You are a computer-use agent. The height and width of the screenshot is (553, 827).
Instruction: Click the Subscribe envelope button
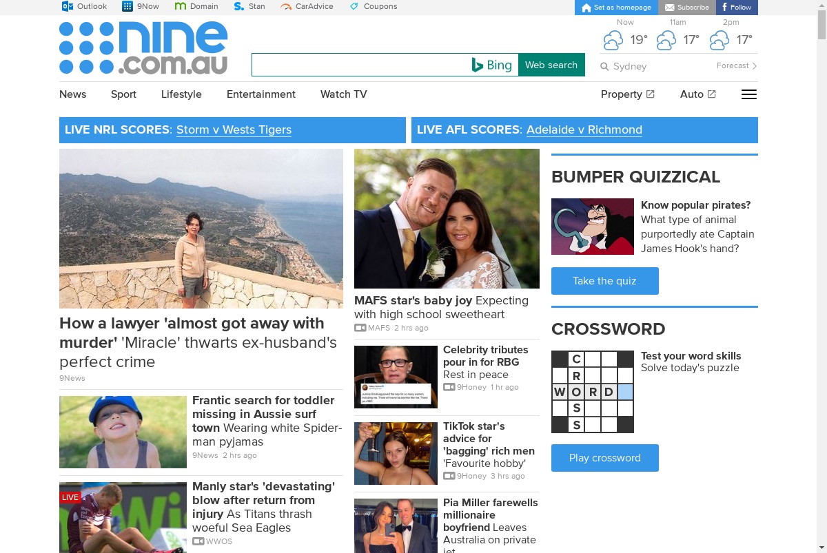click(x=687, y=8)
